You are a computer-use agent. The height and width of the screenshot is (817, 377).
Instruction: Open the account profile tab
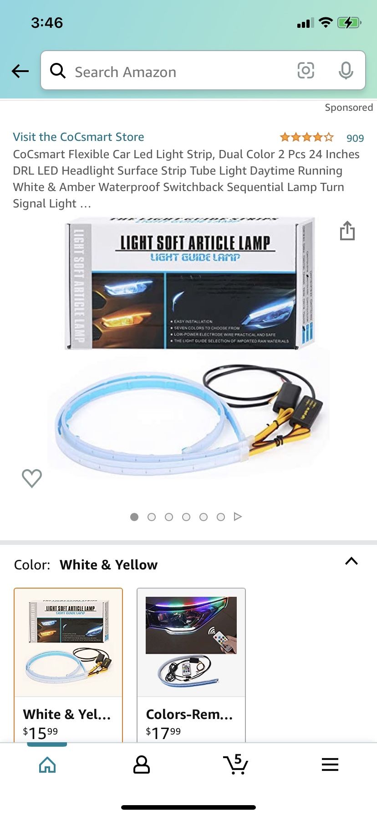point(142,765)
